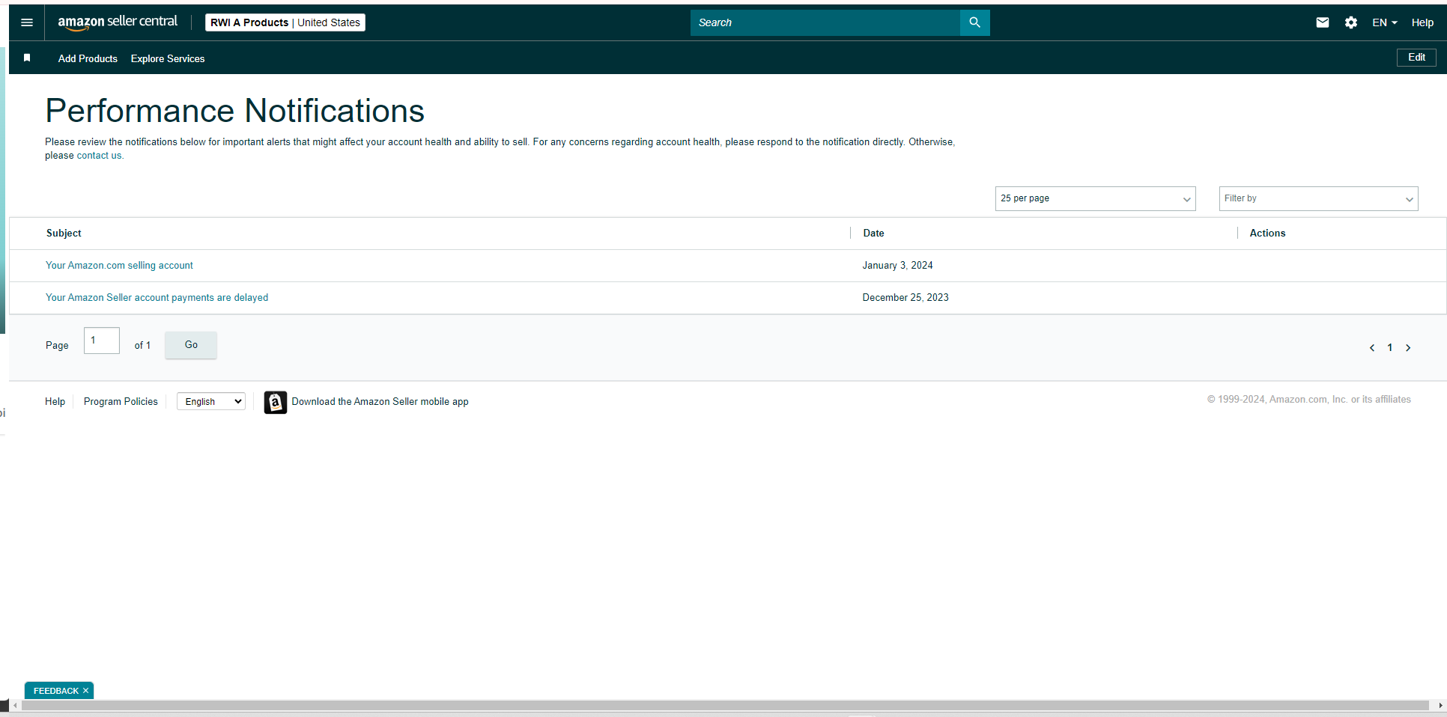Focus the Search input field
Screen dimensions: 1447x717
[825, 22]
